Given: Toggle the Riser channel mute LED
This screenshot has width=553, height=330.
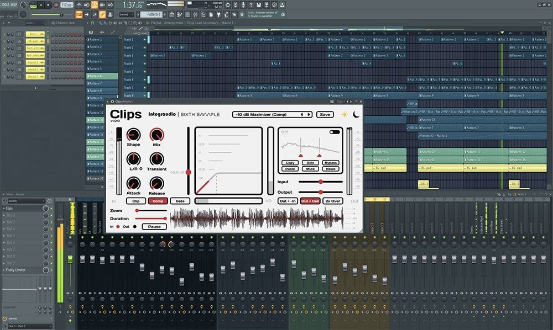Looking at the screenshot, I should (4, 34).
